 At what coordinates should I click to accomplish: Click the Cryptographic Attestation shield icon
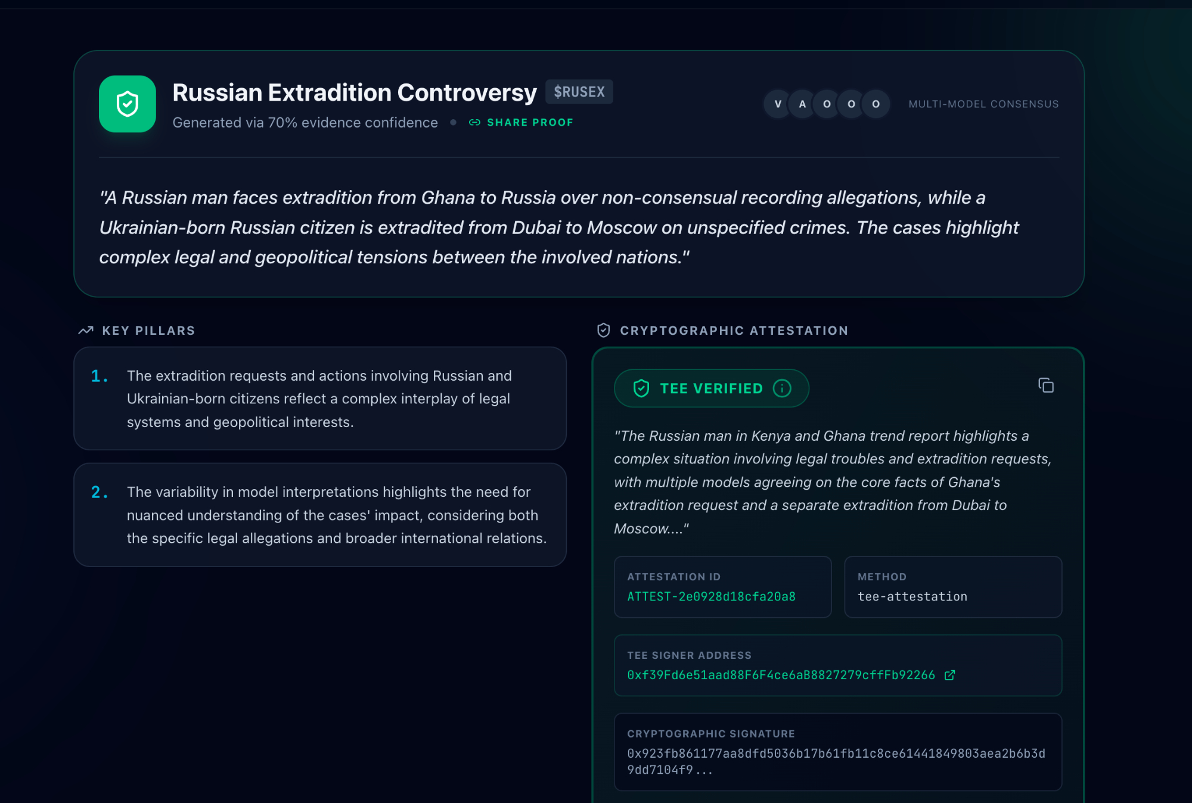(604, 330)
